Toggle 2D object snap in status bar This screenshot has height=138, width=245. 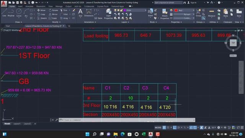[x=195, y=128]
